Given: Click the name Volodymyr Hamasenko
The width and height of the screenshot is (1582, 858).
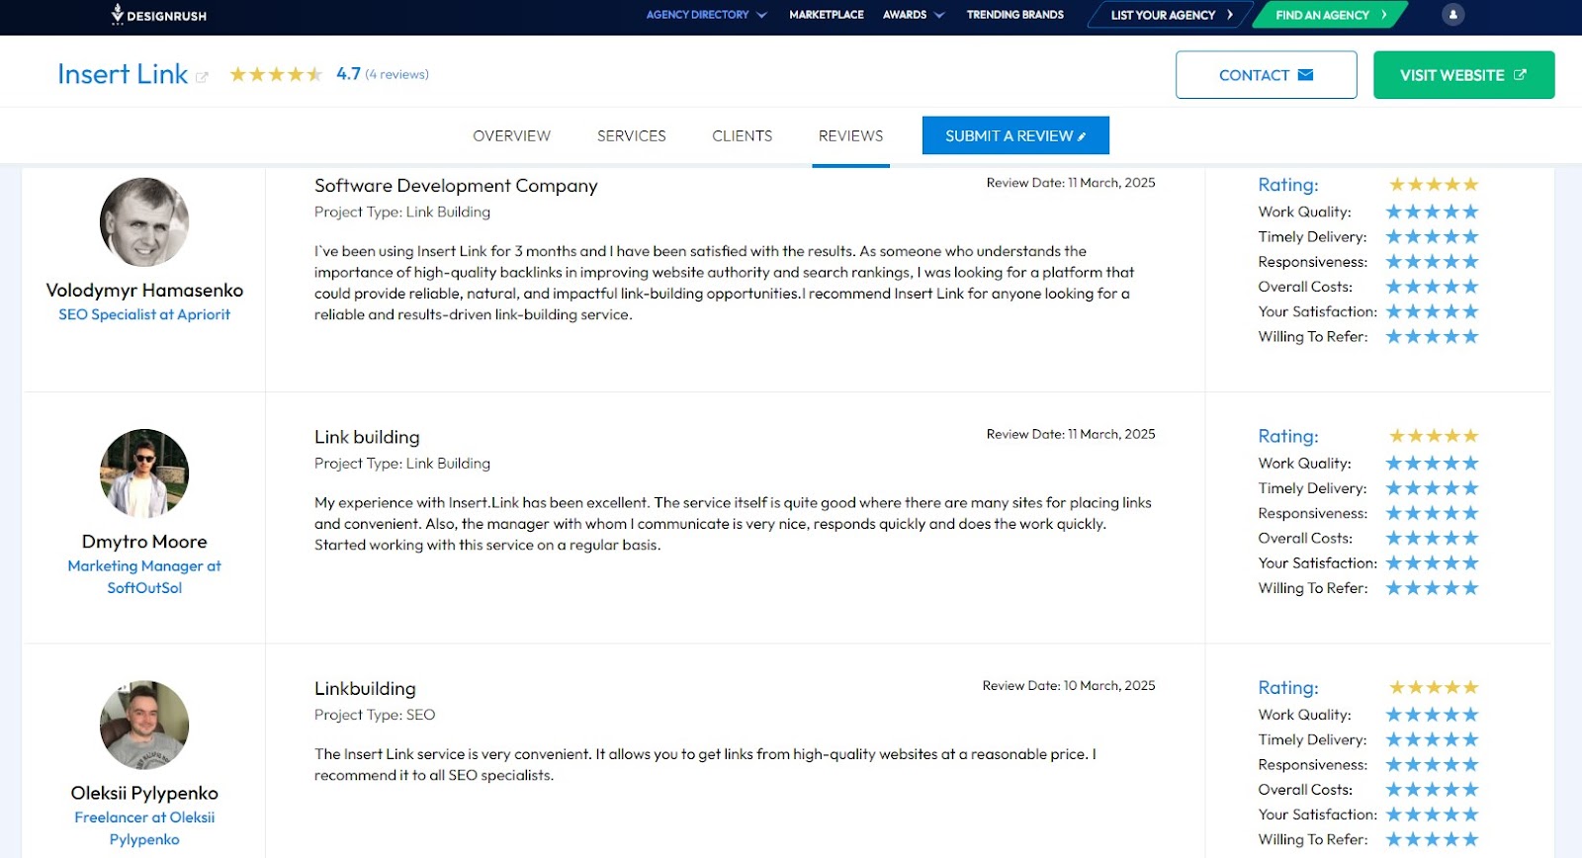Looking at the screenshot, I should 144,291.
